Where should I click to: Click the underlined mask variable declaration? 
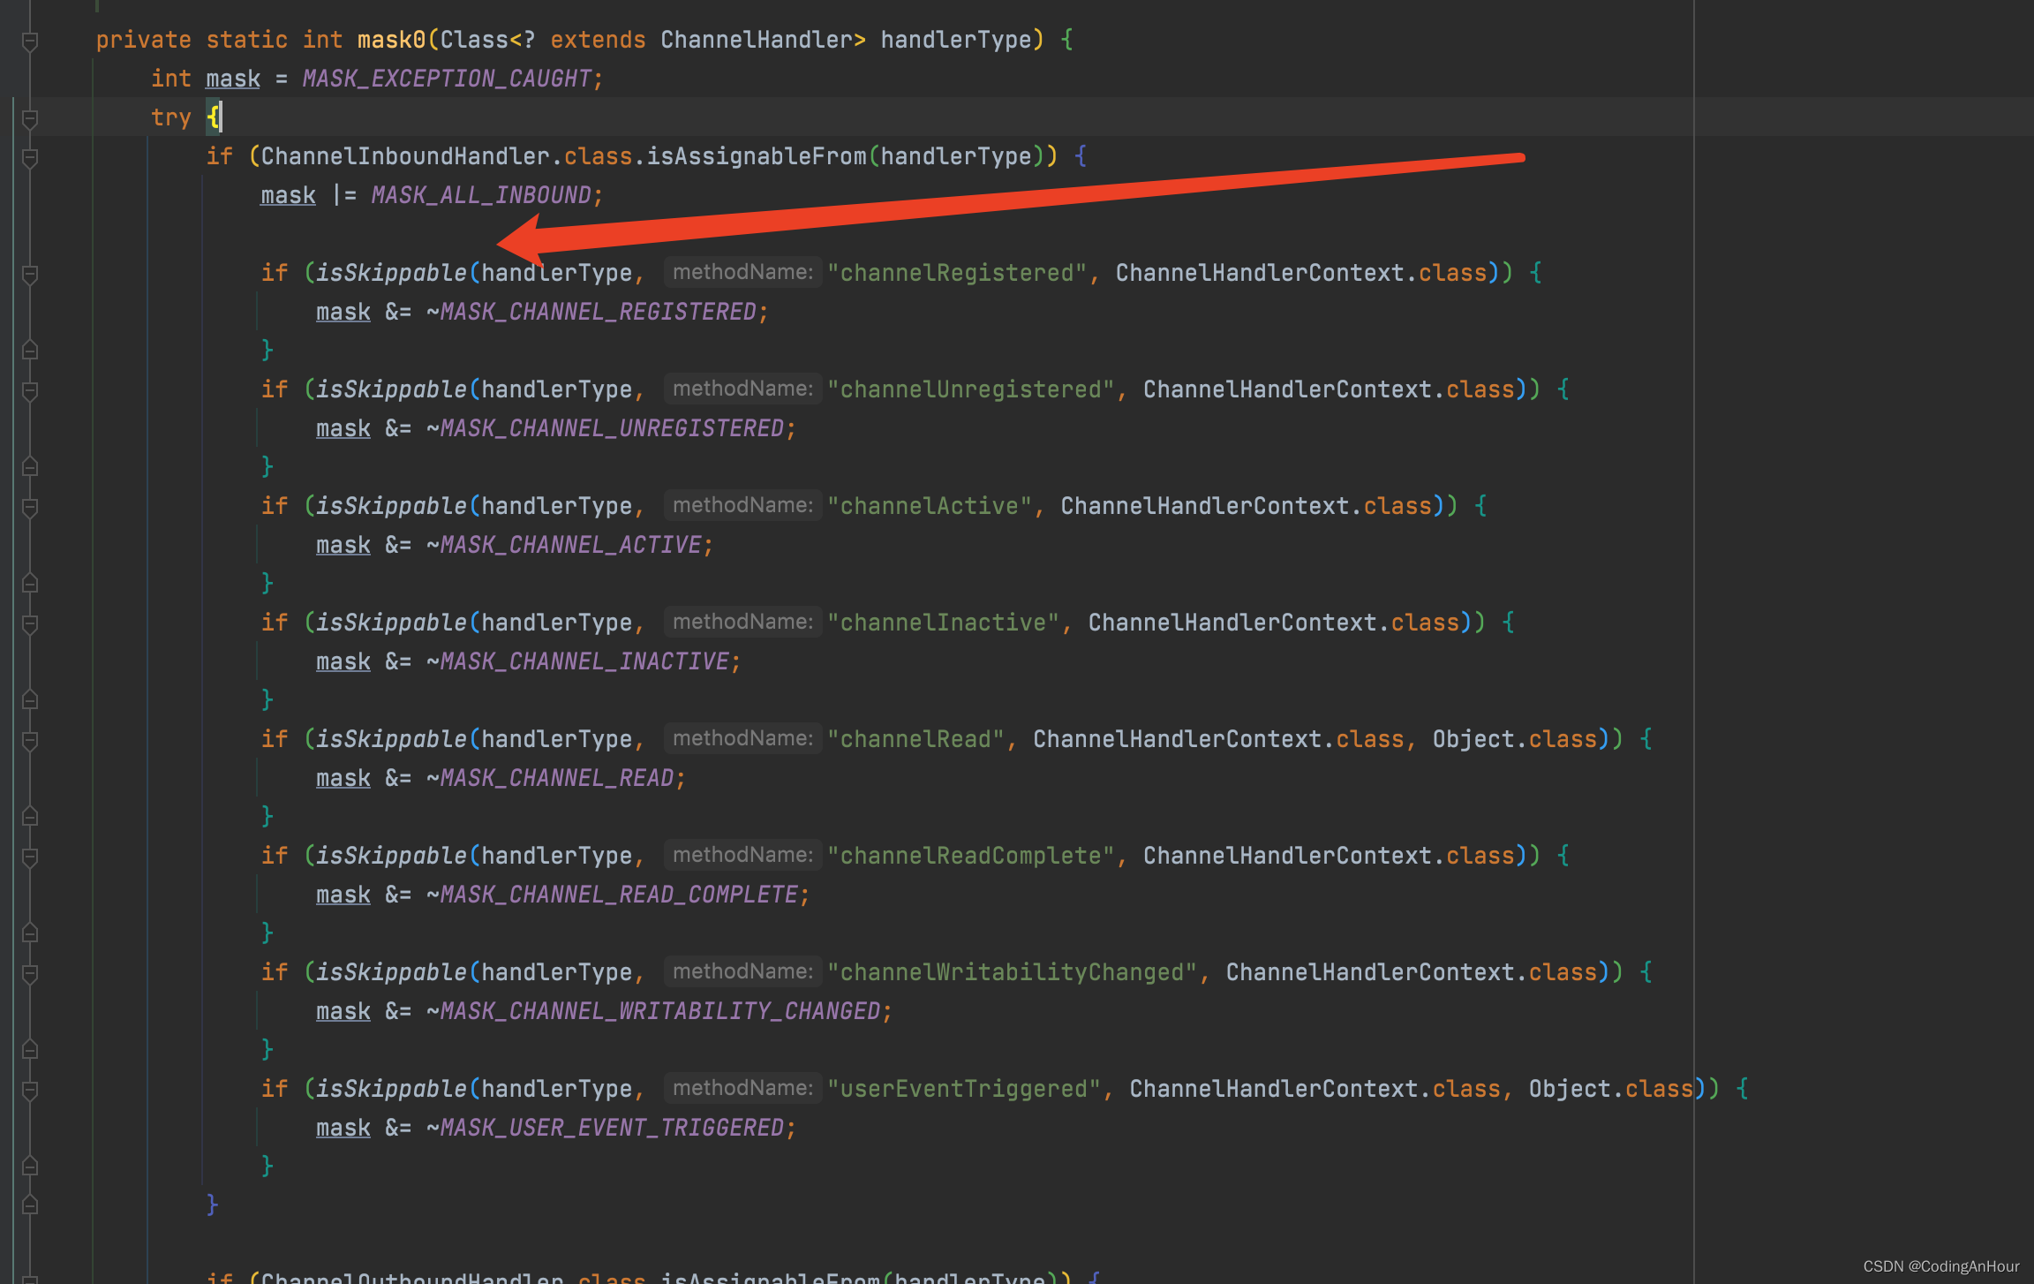point(232,78)
